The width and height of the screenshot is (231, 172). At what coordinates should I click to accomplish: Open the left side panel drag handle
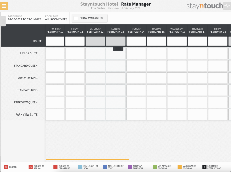tap(3, 21)
